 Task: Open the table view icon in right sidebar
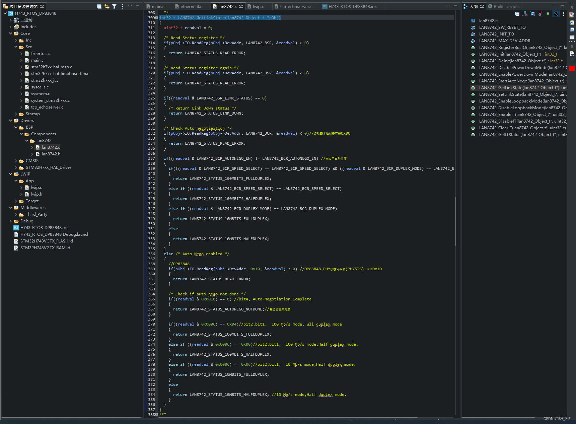(572, 37)
